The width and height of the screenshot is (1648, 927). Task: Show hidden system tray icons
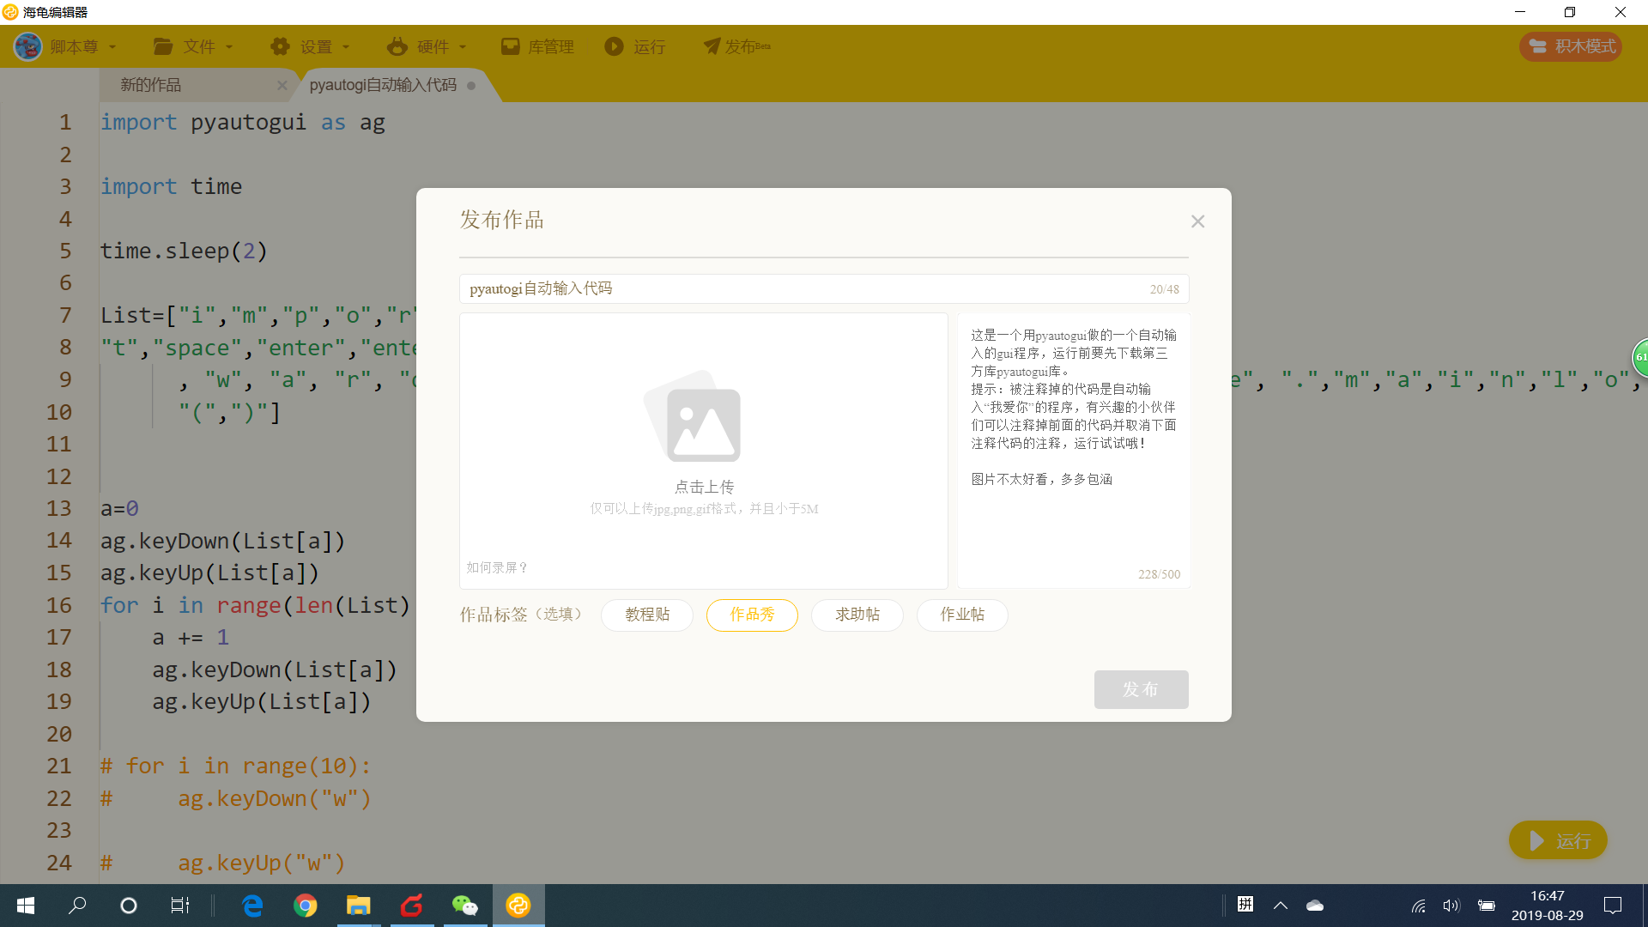pyautogui.click(x=1281, y=906)
